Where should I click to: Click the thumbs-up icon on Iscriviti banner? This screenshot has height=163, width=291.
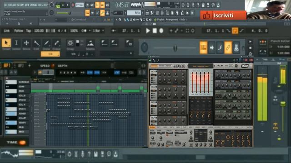(x=206, y=15)
